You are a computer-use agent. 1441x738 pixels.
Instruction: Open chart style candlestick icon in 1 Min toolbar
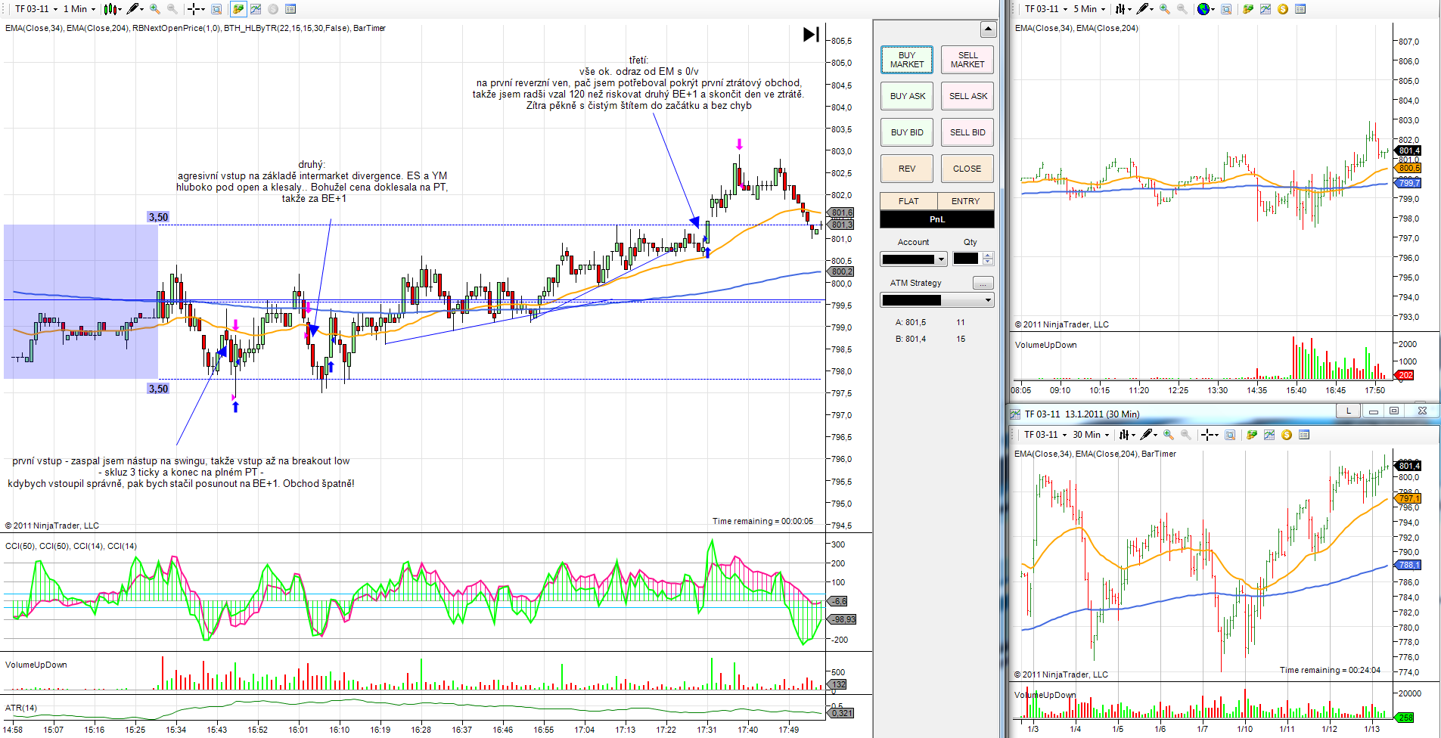(x=110, y=9)
